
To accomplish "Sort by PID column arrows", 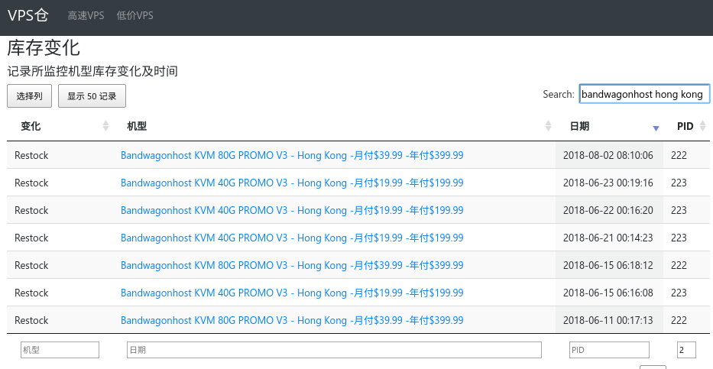I will pyautogui.click(x=702, y=126).
